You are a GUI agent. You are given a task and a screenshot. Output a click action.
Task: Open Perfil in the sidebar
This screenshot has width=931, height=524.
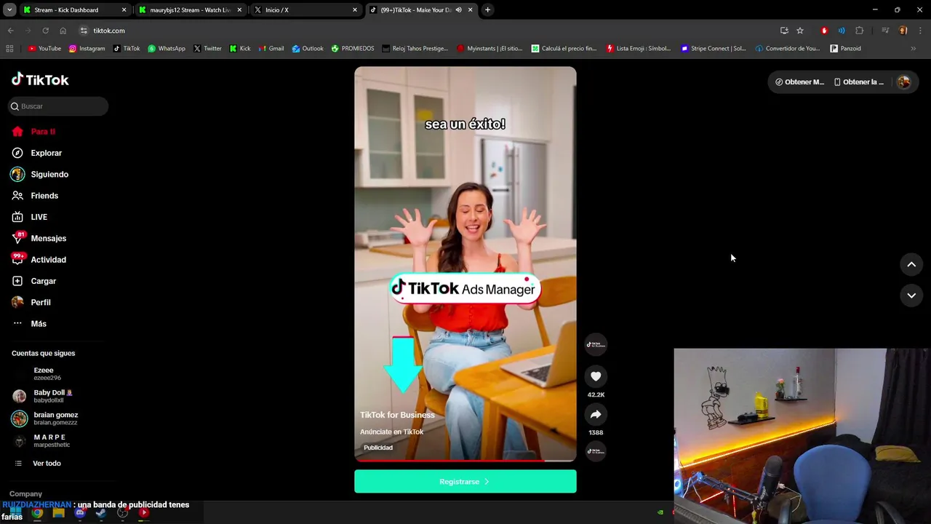point(31,302)
